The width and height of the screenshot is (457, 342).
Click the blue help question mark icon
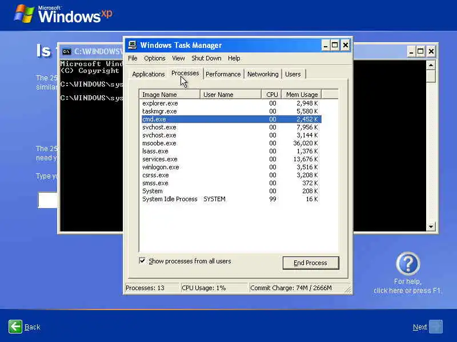point(408,263)
